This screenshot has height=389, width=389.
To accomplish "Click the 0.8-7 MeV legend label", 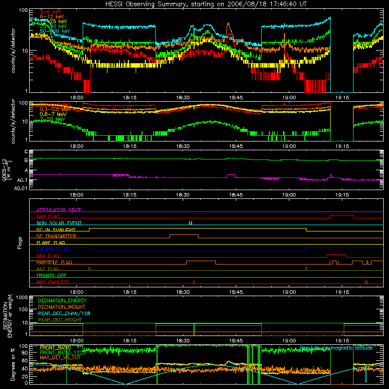I will [x=53, y=114].
